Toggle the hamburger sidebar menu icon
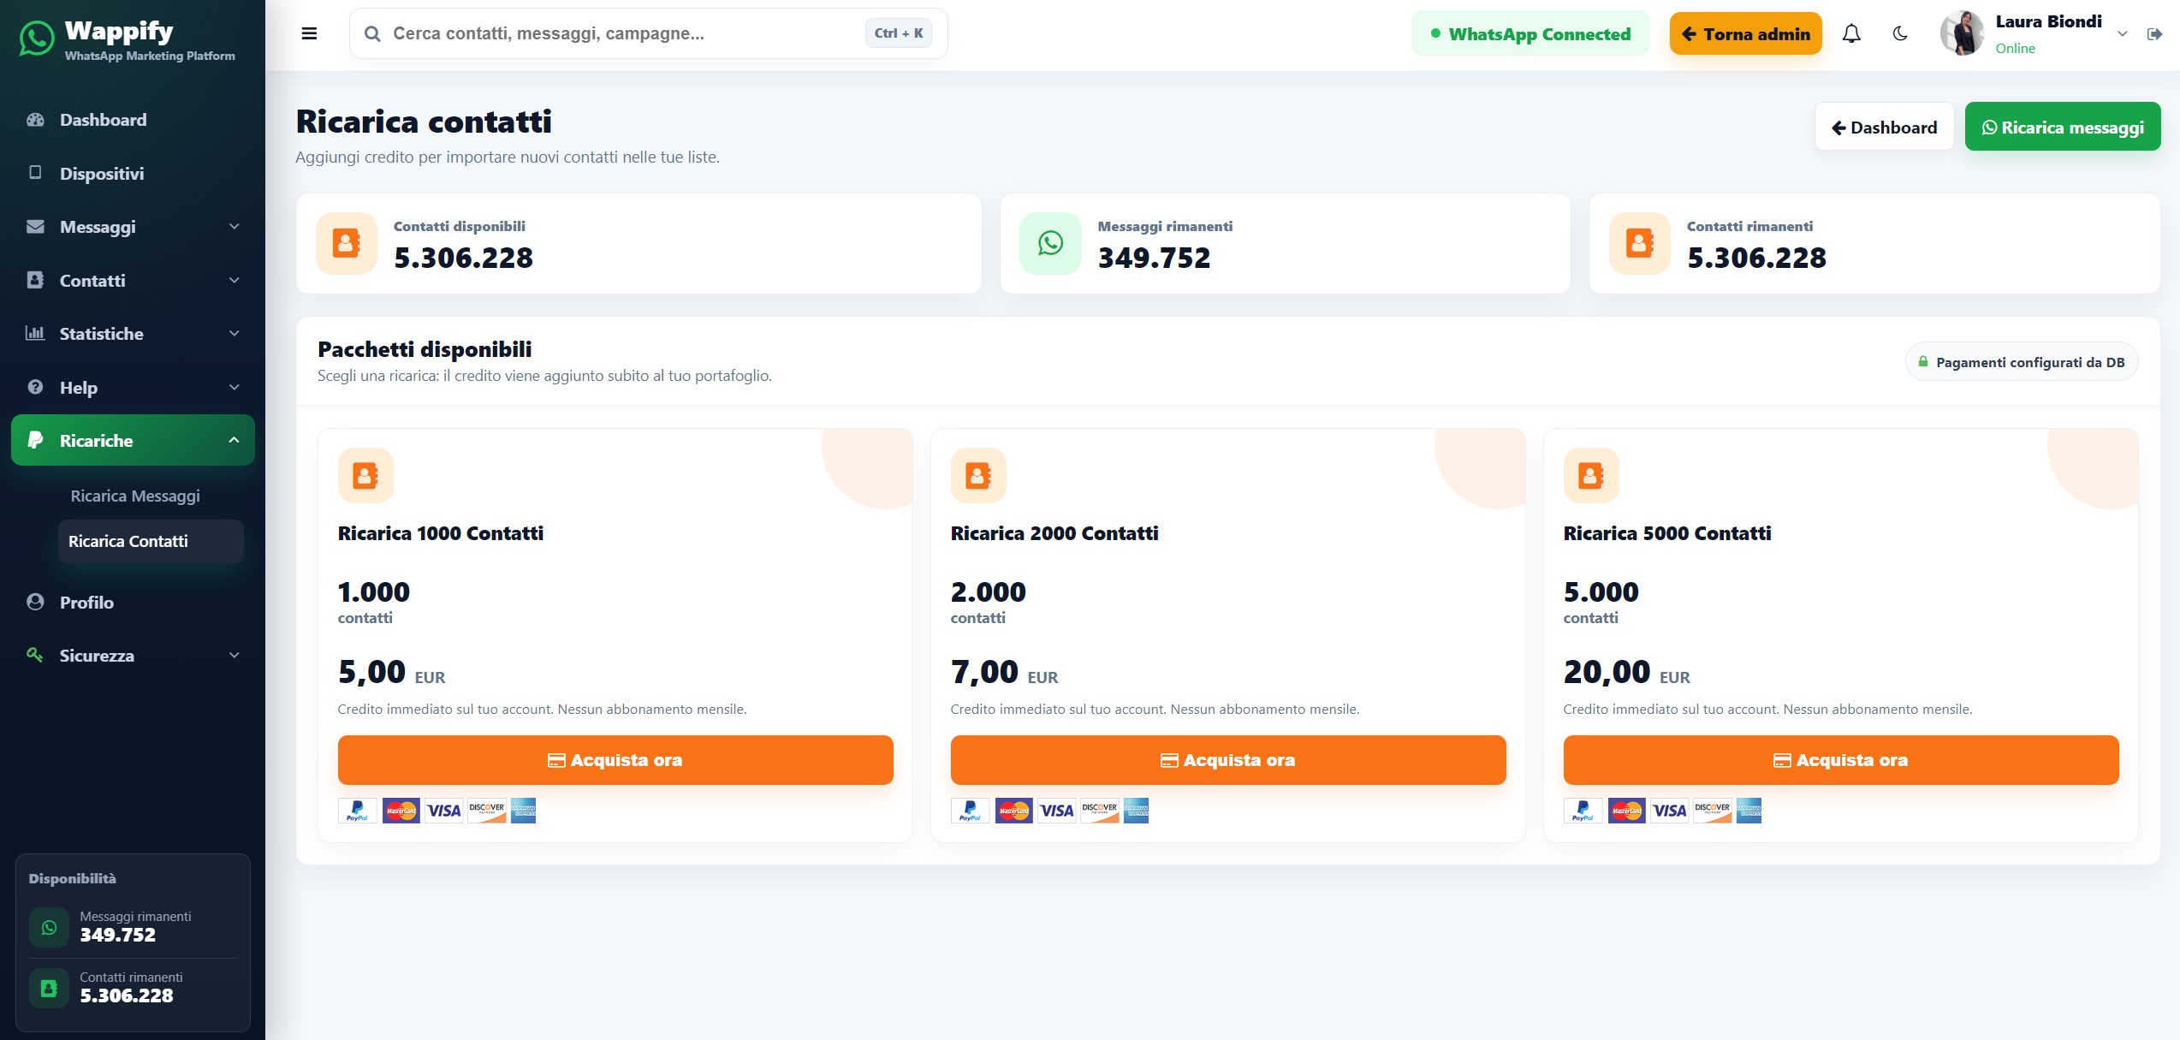The image size is (2180, 1040). point(309,33)
